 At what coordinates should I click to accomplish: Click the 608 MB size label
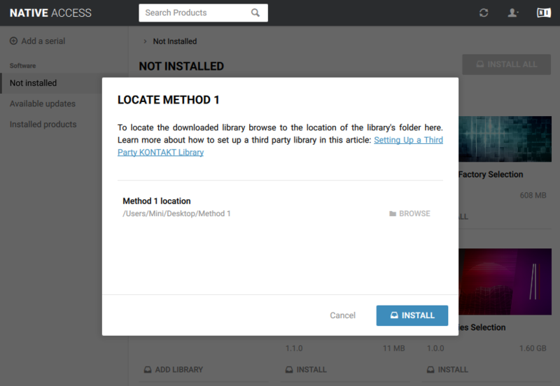coord(533,196)
